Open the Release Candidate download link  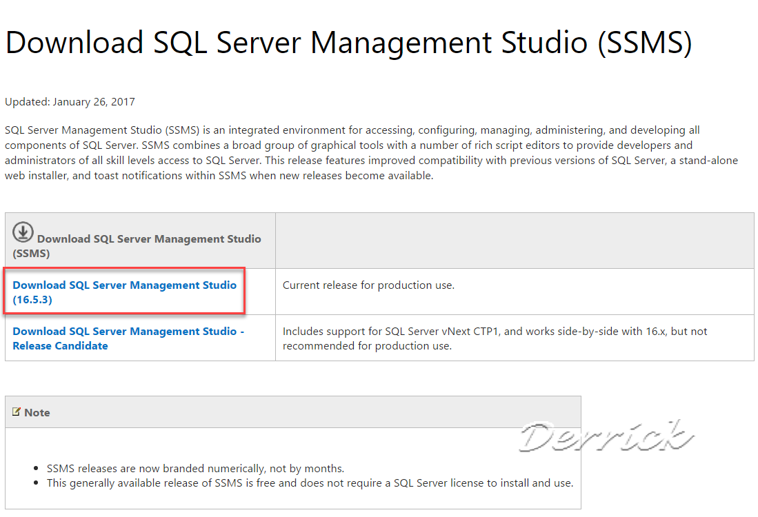click(x=128, y=338)
